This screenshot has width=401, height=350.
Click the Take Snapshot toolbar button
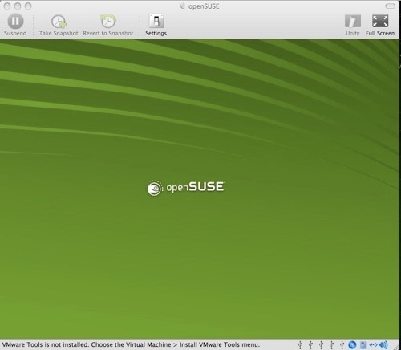click(59, 25)
